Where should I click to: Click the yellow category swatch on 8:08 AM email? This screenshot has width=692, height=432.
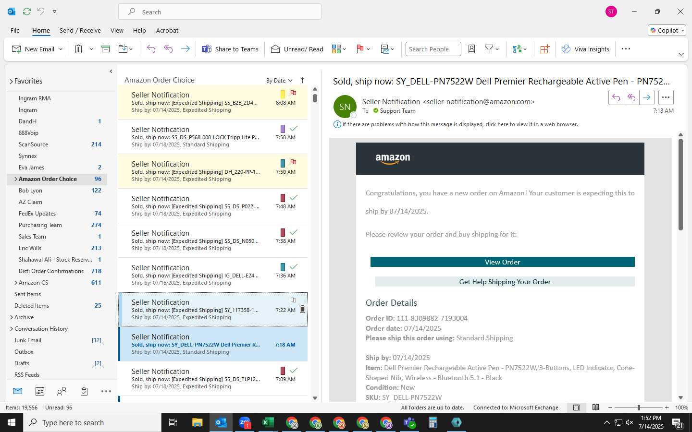pyautogui.click(x=283, y=95)
